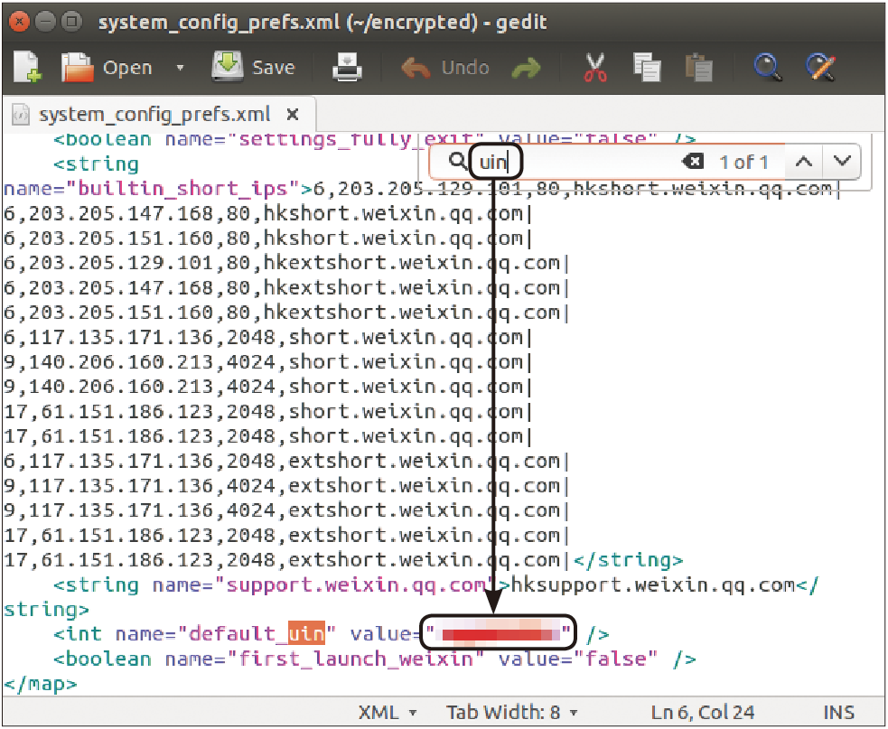Screen dimensions: 888x729
Task: Minimize the gedit window
Action: coord(45,22)
